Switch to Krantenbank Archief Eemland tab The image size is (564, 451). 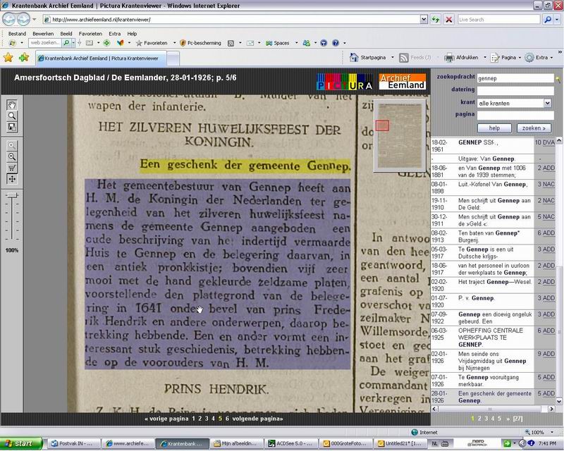pyautogui.click(x=101, y=58)
